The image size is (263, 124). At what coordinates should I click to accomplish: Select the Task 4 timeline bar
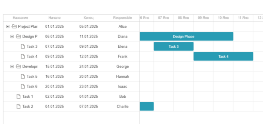(x=224, y=56)
